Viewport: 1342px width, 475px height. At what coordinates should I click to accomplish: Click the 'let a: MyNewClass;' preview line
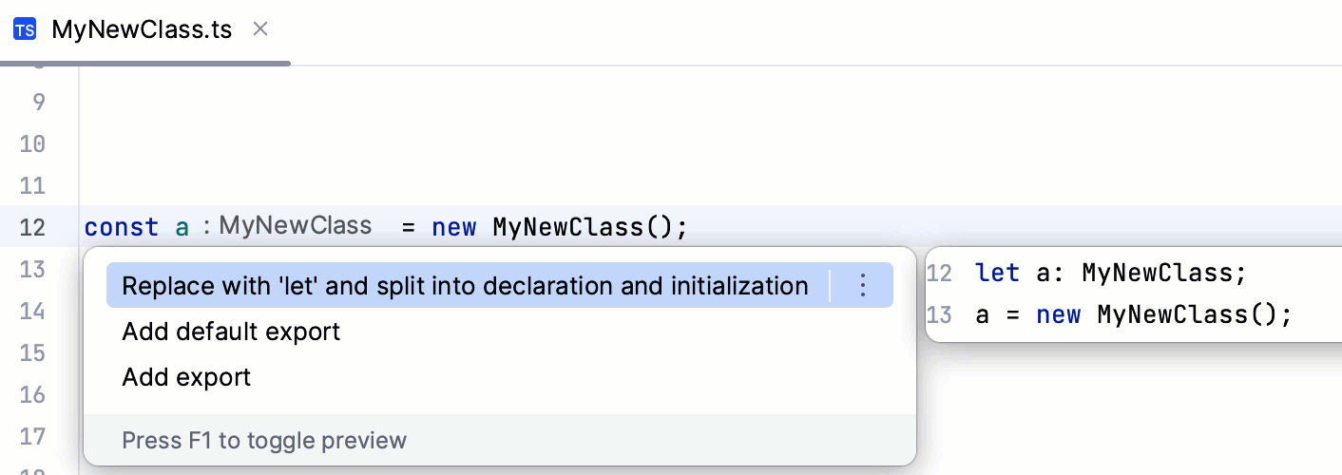[x=1109, y=274]
